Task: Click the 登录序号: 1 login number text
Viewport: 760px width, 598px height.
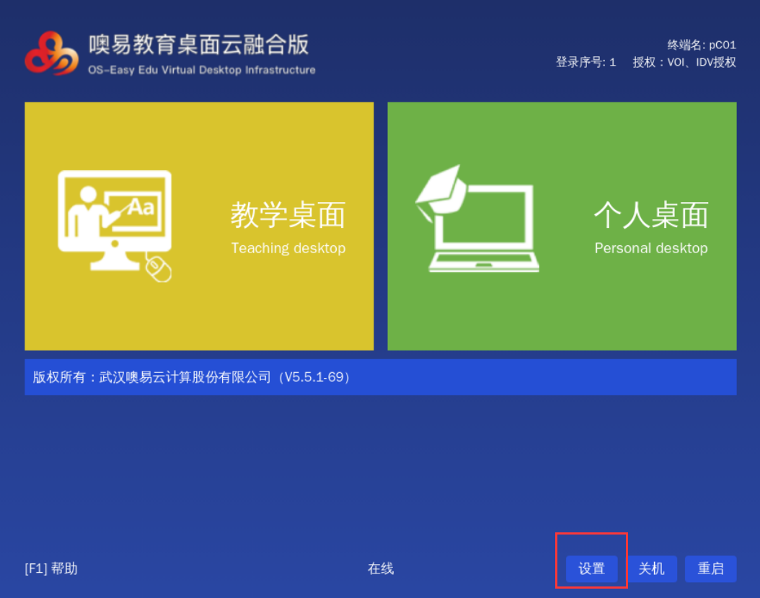Action: 586,62
